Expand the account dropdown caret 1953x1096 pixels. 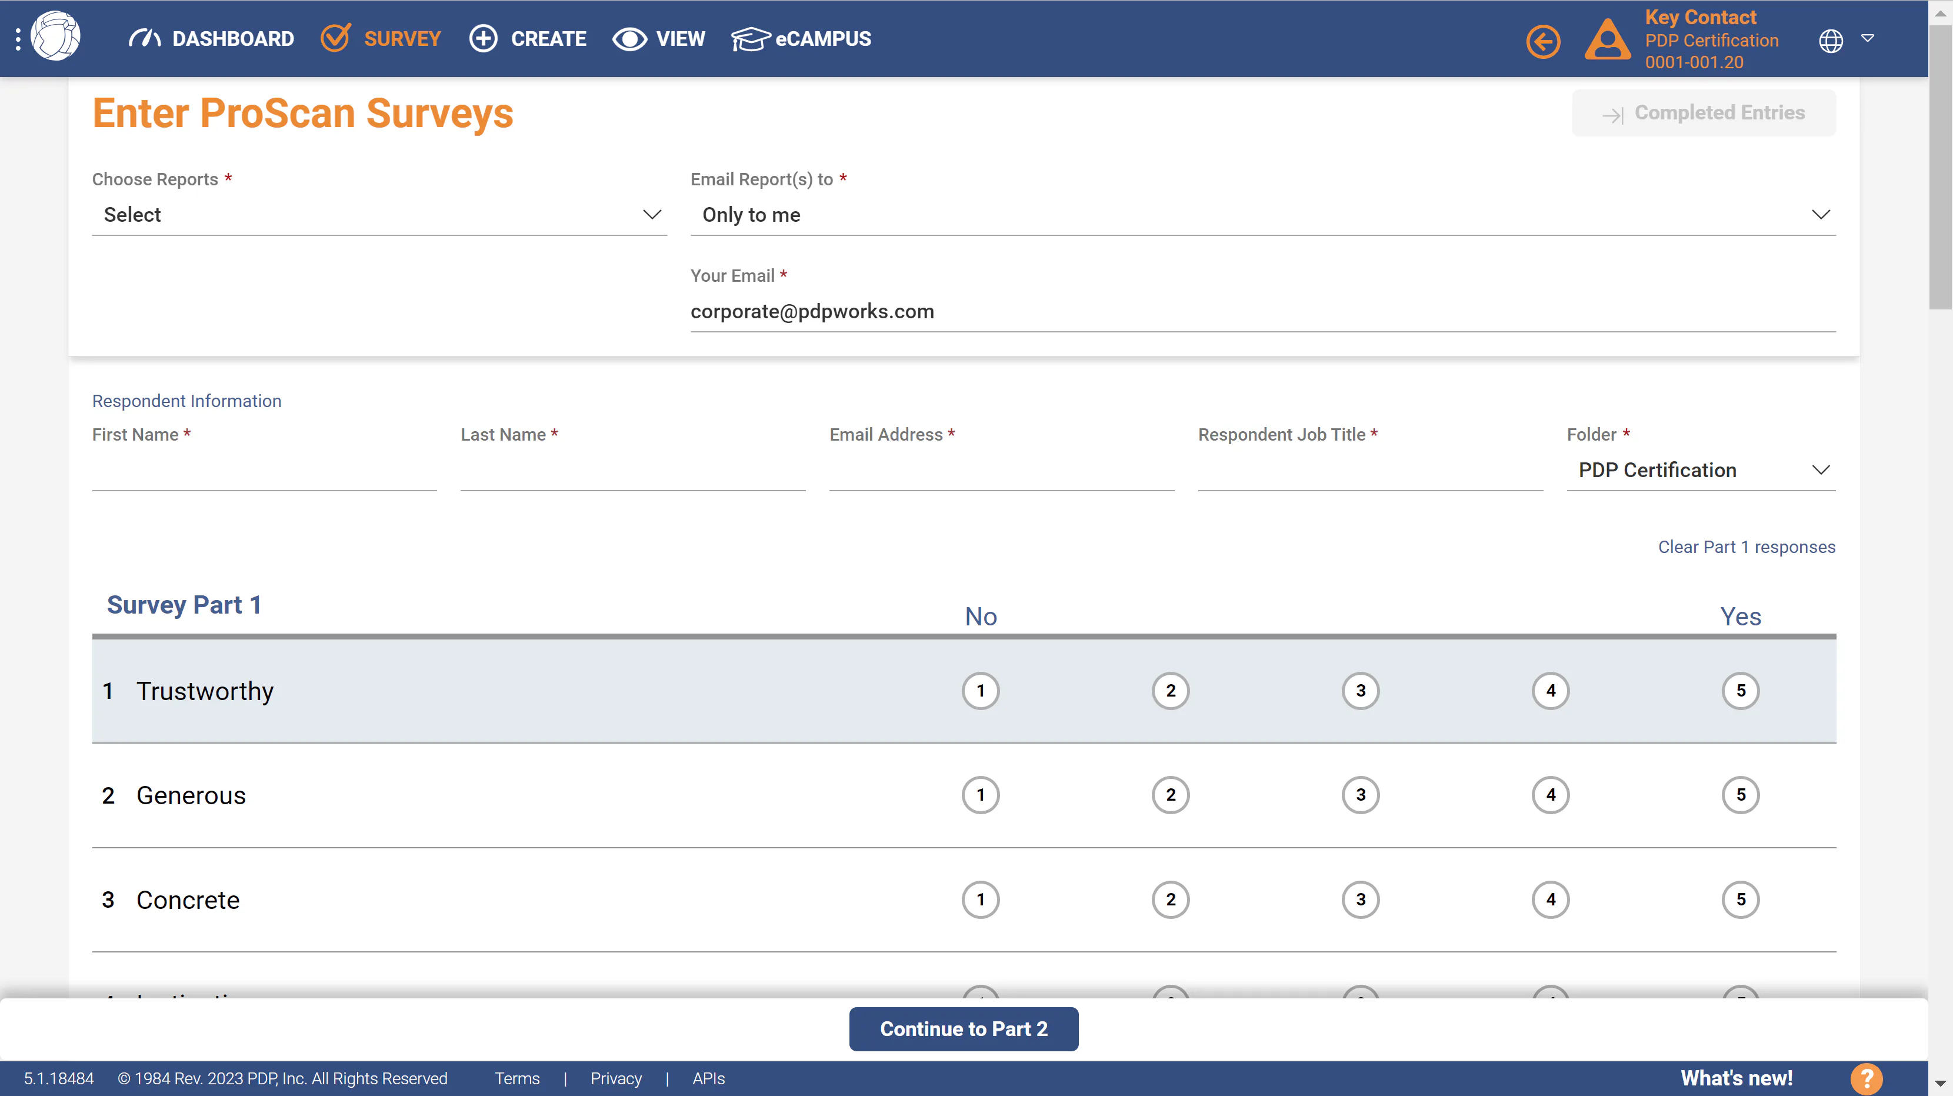pos(1867,38)
